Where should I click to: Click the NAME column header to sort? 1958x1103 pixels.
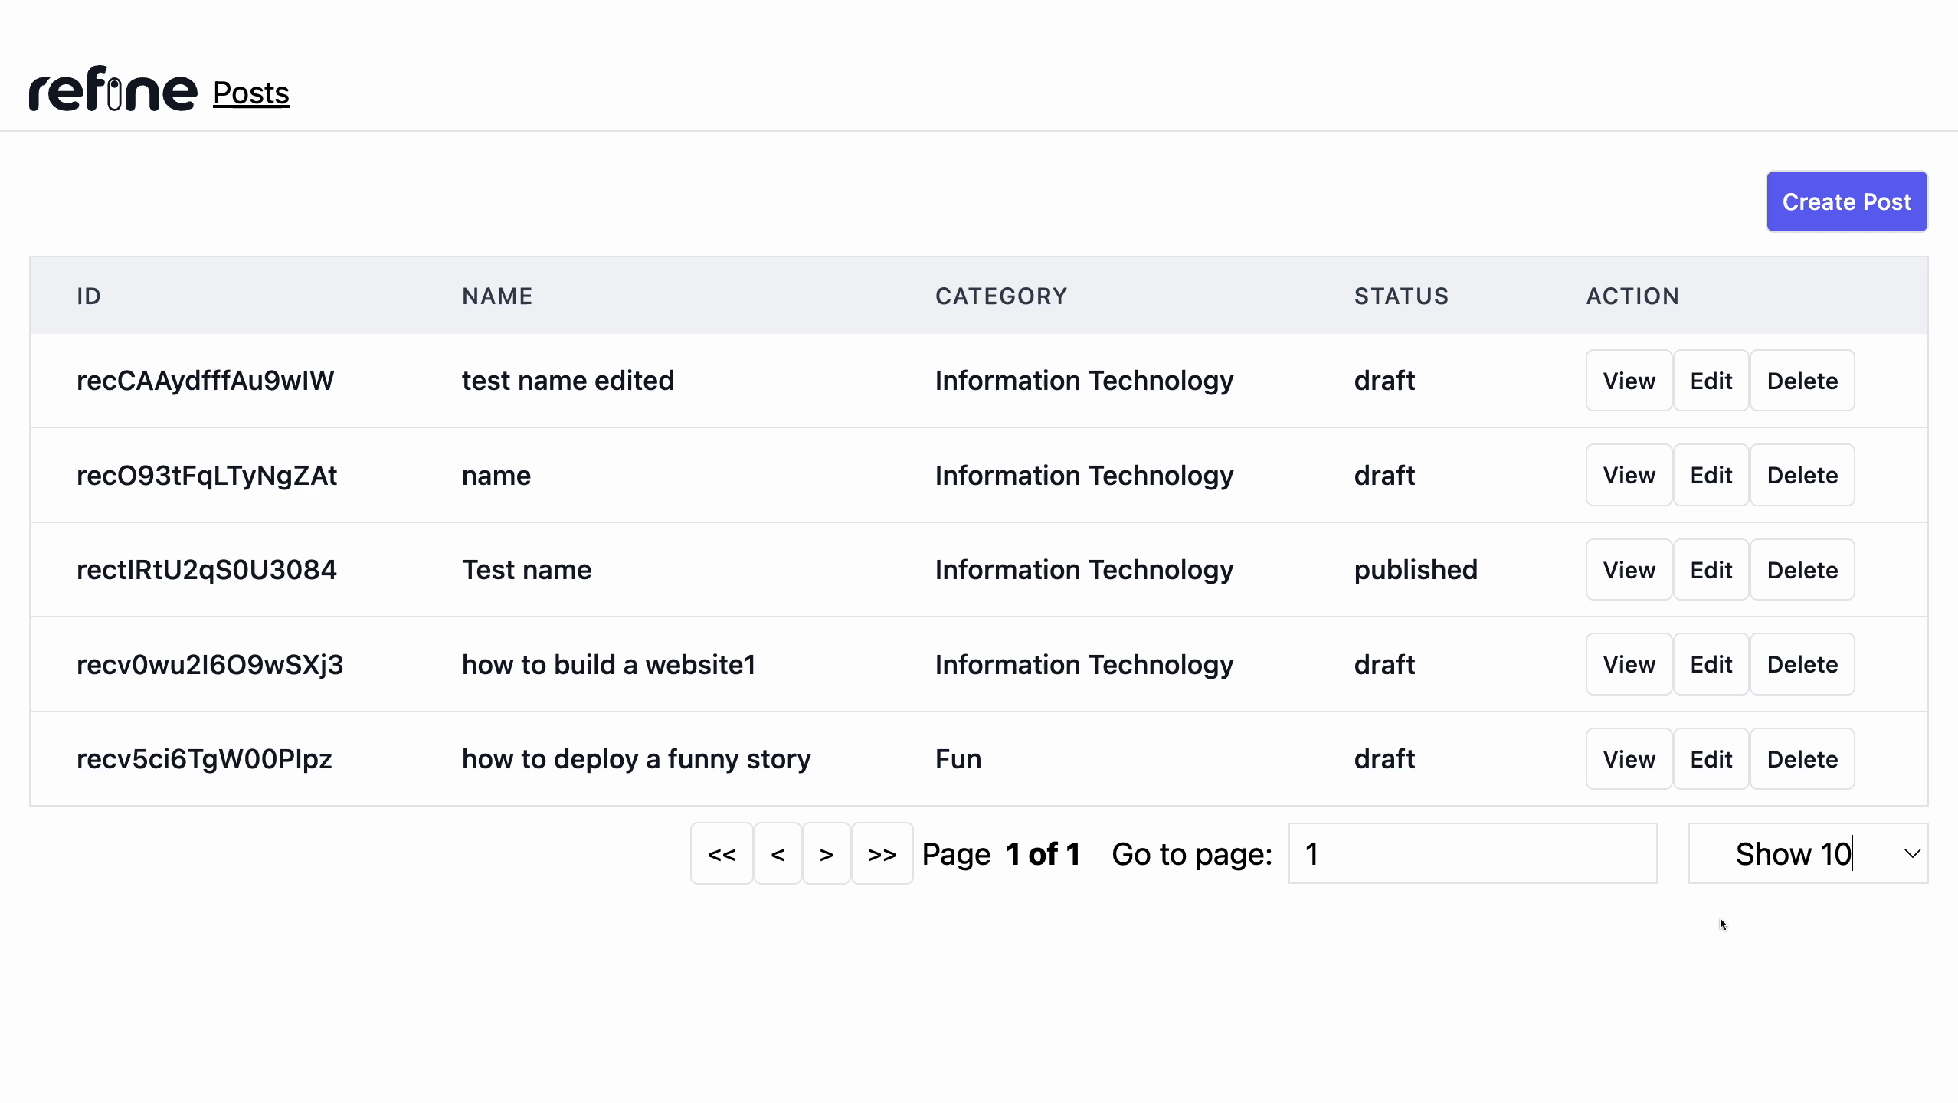pos(498,295)
